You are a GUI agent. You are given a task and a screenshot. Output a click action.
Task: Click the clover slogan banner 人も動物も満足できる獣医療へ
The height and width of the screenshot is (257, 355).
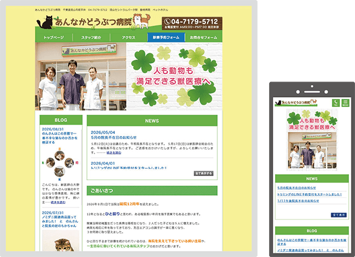pos(175,76)
